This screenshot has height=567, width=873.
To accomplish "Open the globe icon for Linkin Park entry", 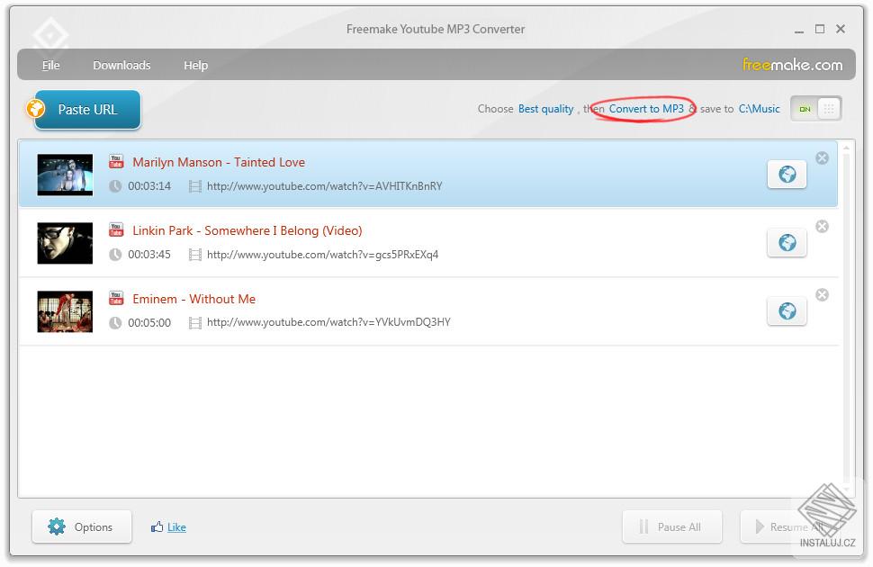I will [787, 242].
